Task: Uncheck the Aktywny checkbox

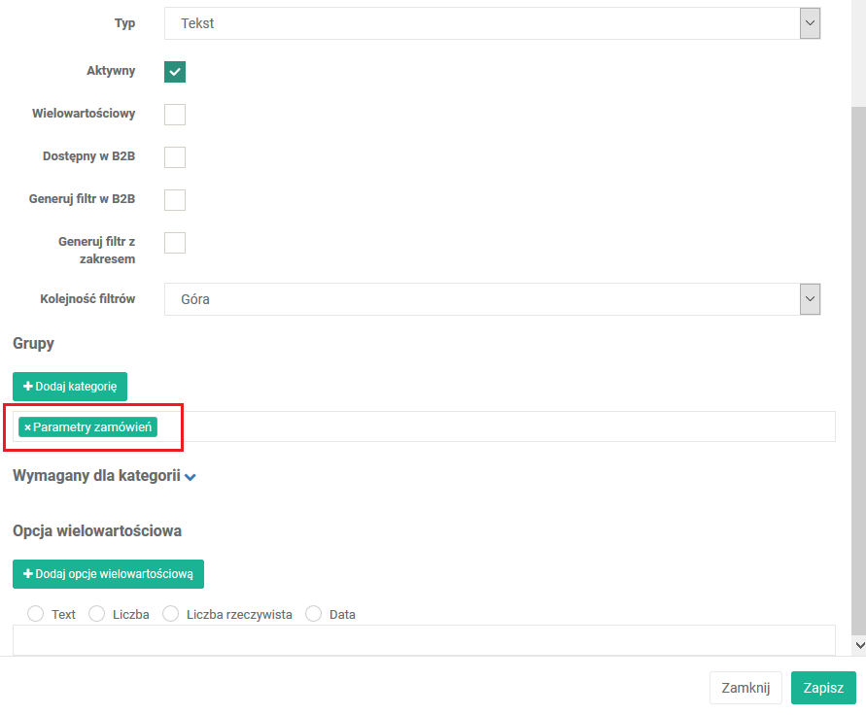Action: coord(175,72)
